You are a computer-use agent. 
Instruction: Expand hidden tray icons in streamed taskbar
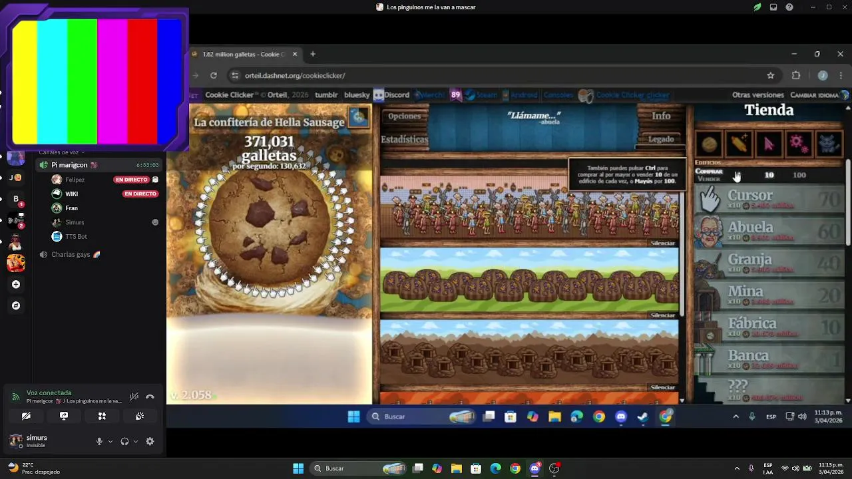tap(736, 416)
